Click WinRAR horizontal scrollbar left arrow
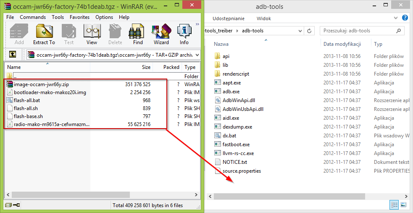 (x=8, y=195)
